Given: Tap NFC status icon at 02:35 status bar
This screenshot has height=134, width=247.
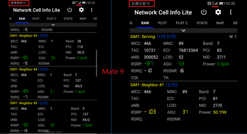Looking at the screenshot, I should click(209, 3).
